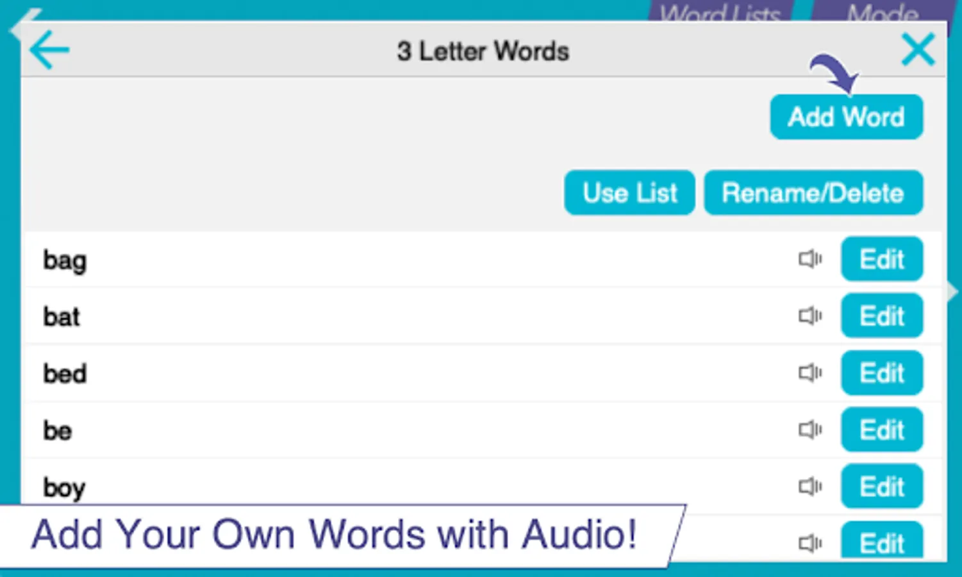Play audio for the word bat
The width and height of the screenshot is (962, 577).
click(x=810, y=315)
